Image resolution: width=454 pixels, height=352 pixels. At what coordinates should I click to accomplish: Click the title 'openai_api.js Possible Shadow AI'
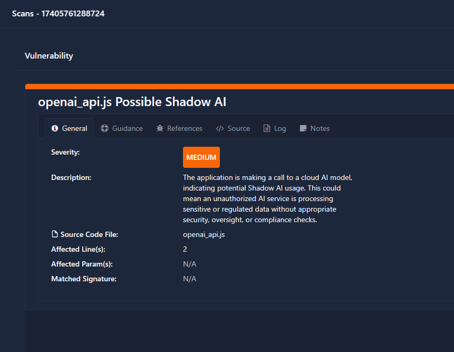tap(132, 102)
